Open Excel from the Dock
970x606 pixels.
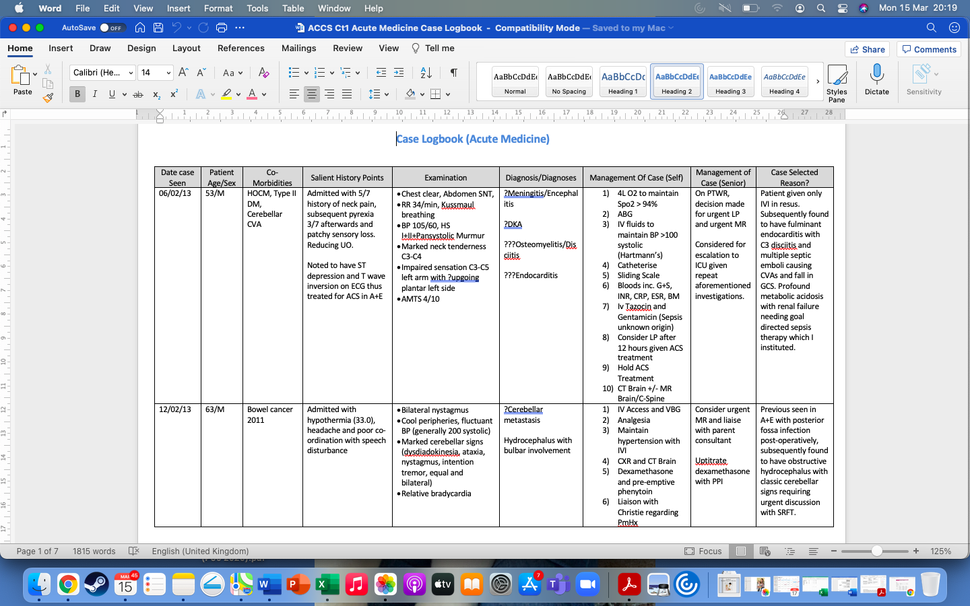(327, 584)
